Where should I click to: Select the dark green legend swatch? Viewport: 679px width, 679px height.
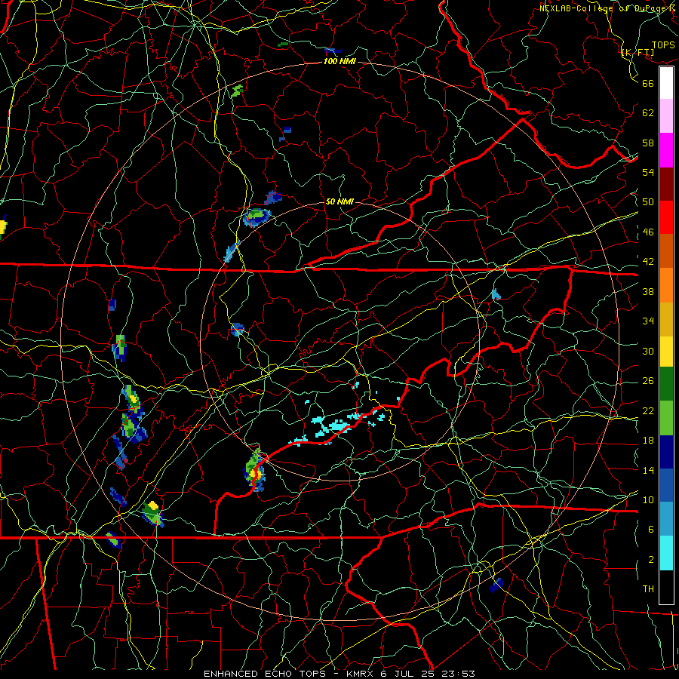coord(666,384)
